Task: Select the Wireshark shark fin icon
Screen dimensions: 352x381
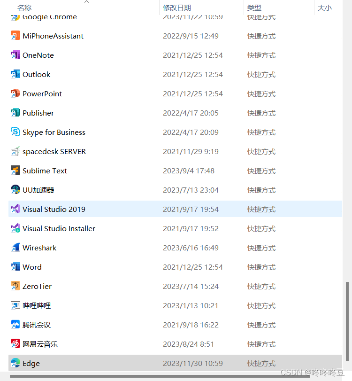Action: click(x=15, y=248)
